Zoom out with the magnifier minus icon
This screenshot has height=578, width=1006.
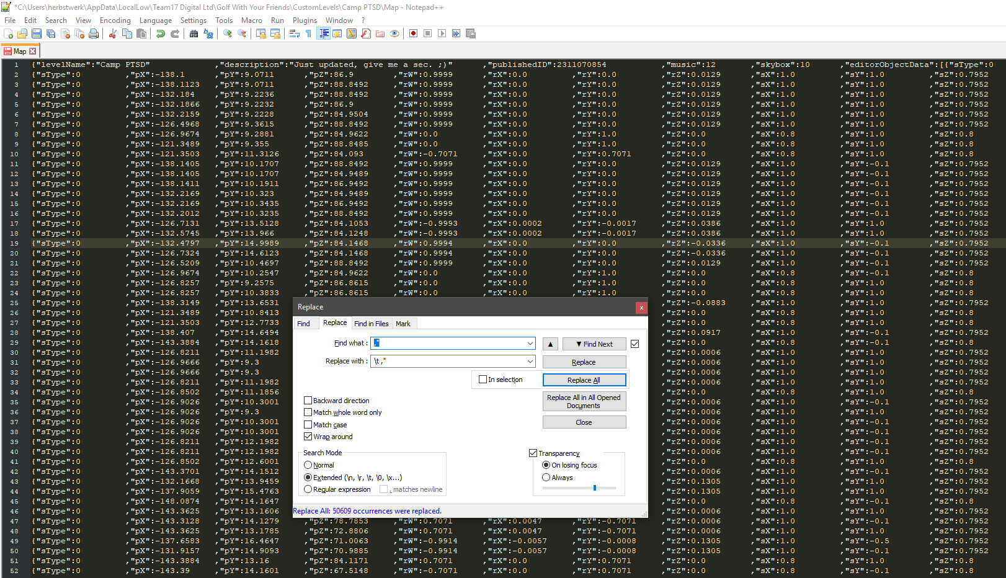pos(242,33)
